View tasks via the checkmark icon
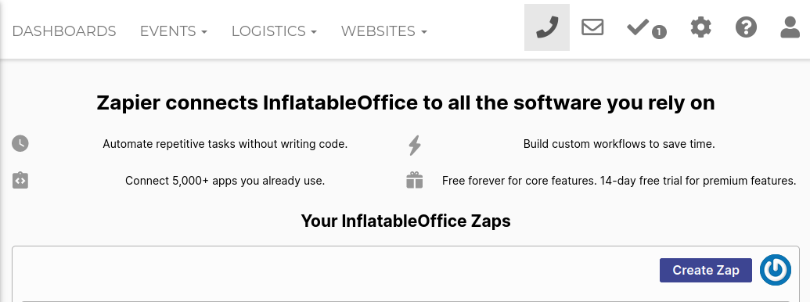810x302 pixels. click(638, 27)
